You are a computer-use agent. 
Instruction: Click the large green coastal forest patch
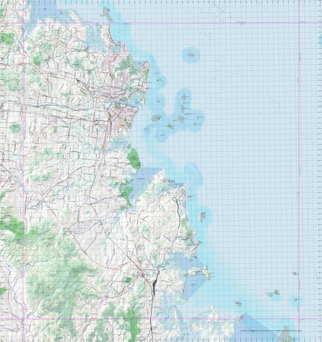134,159
